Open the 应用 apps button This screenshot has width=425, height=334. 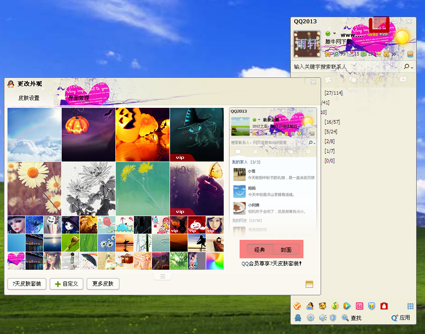point(401,317)
